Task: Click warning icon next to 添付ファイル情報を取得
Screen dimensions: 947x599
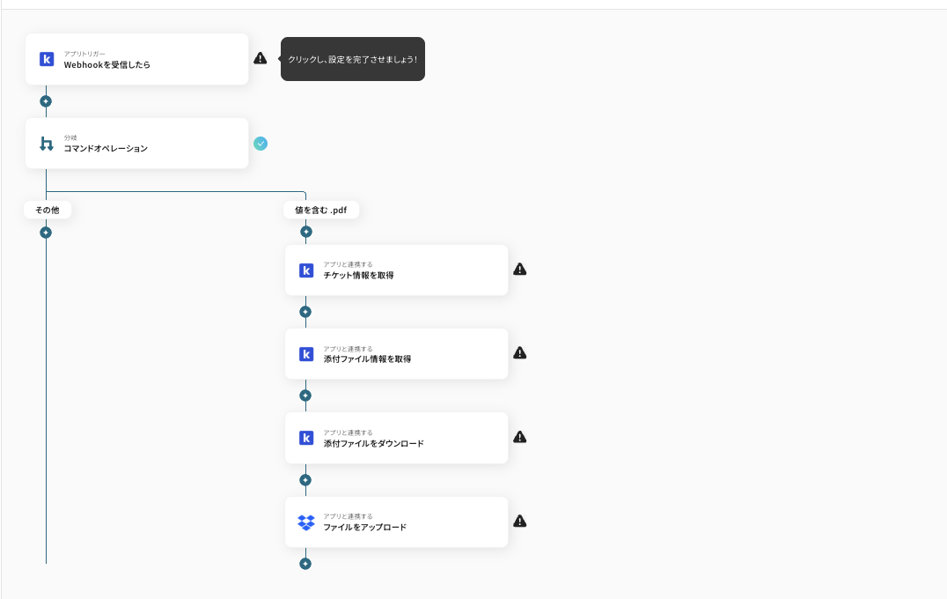Action: click(519, 353)
